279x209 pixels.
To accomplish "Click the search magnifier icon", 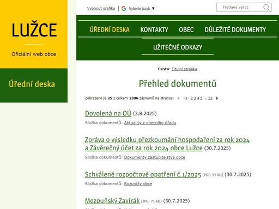I will coord(266,8).
